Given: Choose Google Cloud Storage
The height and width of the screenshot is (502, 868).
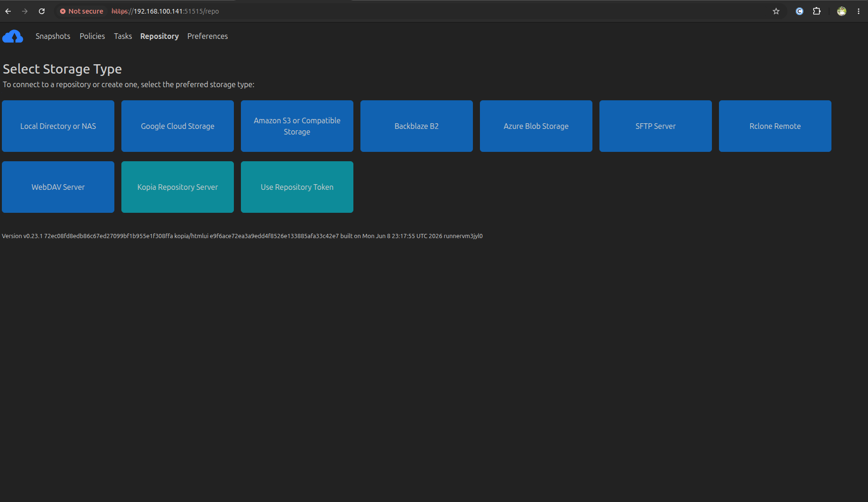Looking at the screenshot, I should point(178,126).
